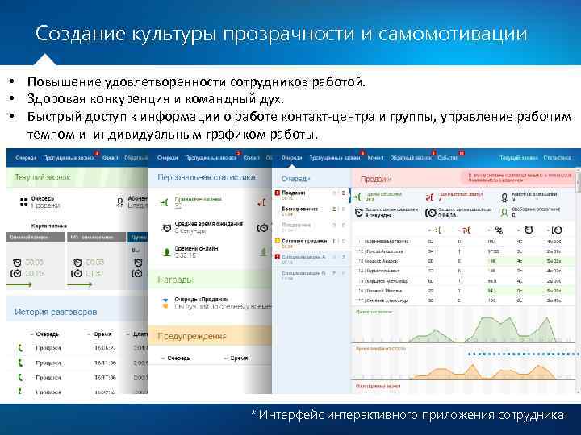Image resolution: width=581 pixels, height=435 pixels.
Task: Click the queue grid icon in current call panel
Action: click(x=23, y=202)
